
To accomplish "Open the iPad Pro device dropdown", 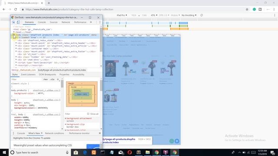I will click(x=122, y=15).
